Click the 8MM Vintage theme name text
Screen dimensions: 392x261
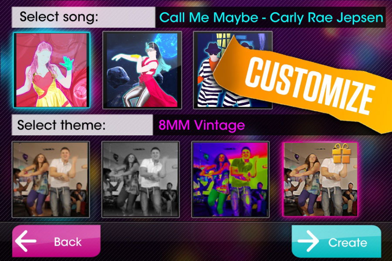point(202,125)
